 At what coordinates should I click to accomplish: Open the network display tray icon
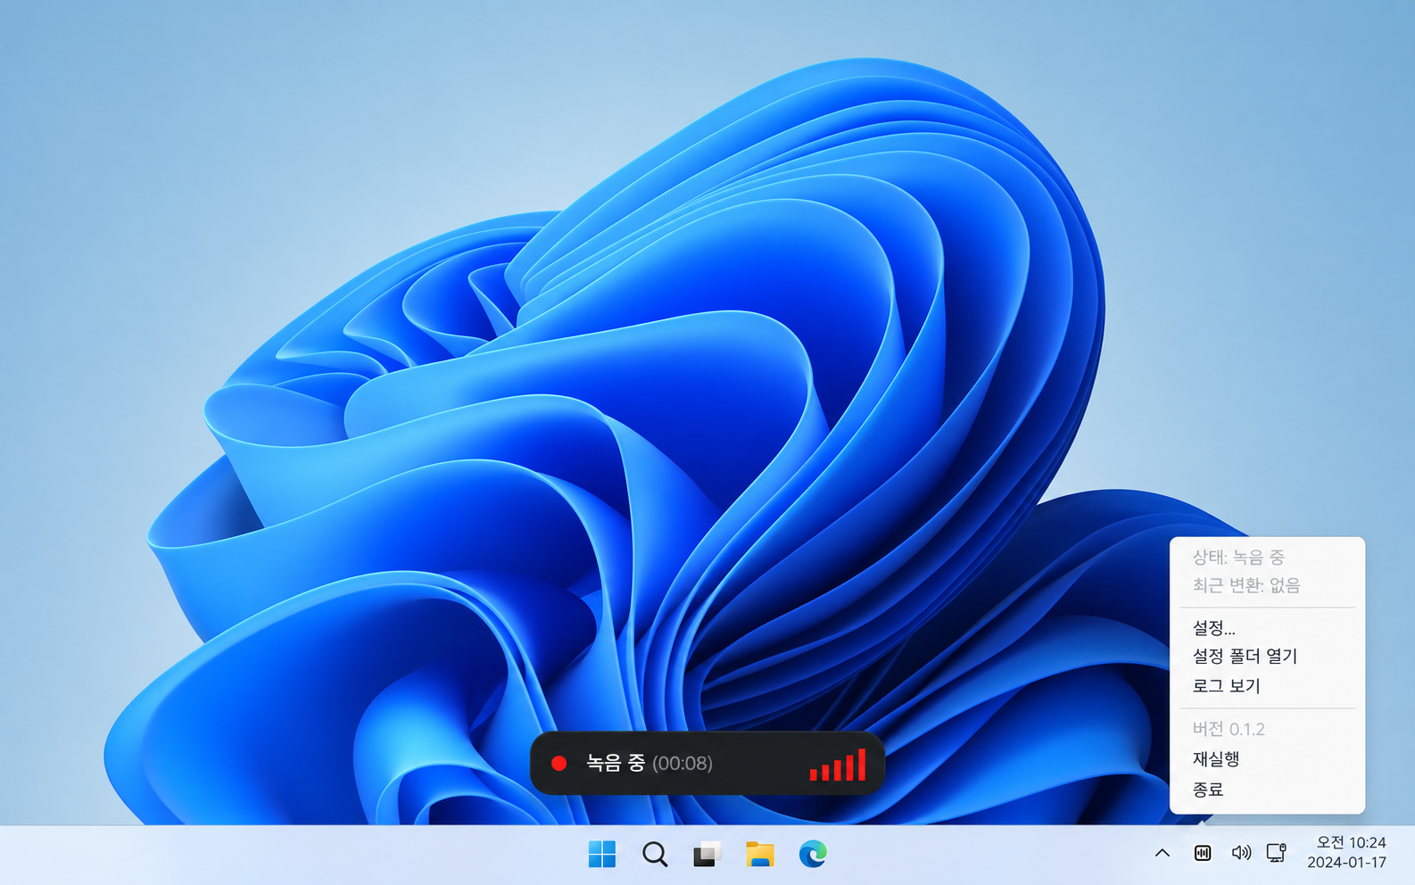(x=1277, y=854)
